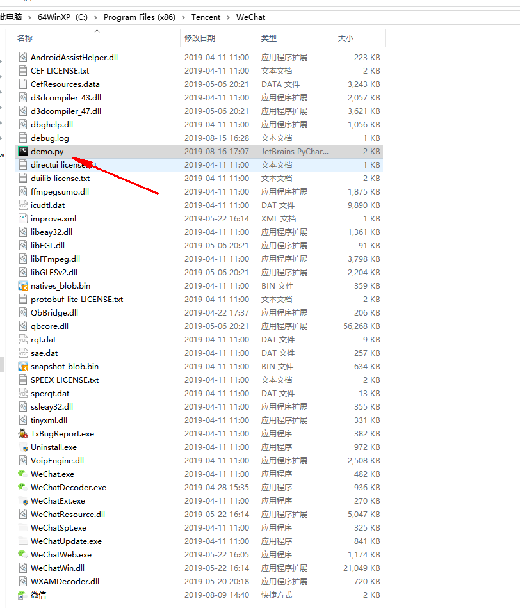520x608 pixels.
Task: Click the VoipEngine.dll file icon
Action: 23,460
